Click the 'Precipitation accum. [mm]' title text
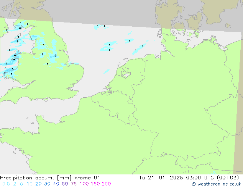 [36, 178]
